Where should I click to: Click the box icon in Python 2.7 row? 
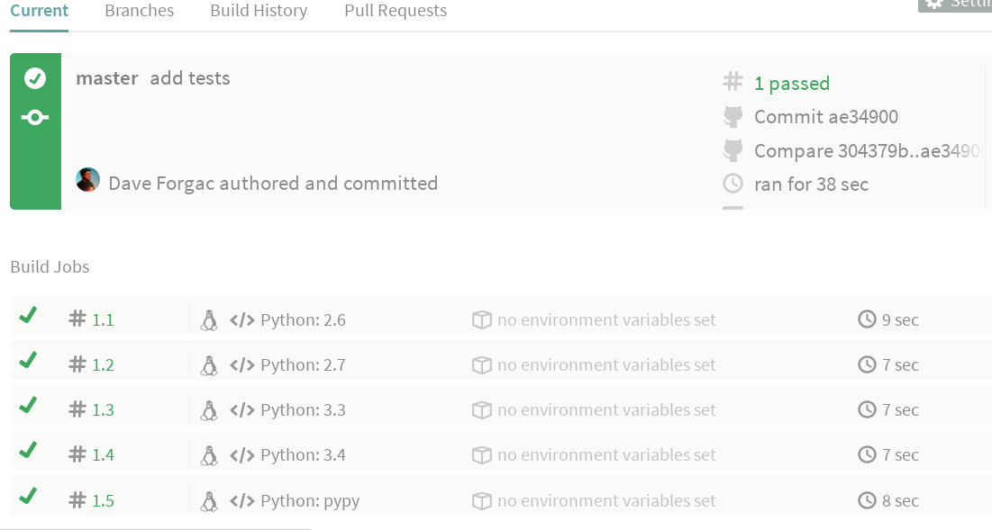482,364
